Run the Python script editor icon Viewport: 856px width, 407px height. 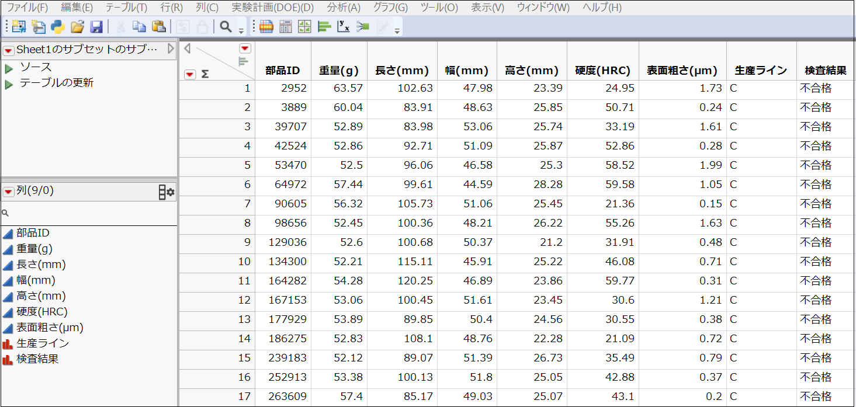[58, 26]
